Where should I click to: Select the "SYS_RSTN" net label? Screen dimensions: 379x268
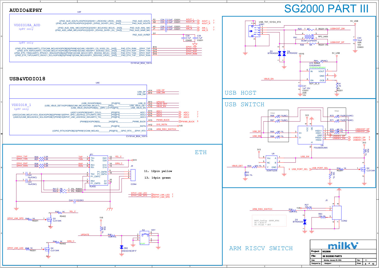pyautogui.click(x=162, y=125)
